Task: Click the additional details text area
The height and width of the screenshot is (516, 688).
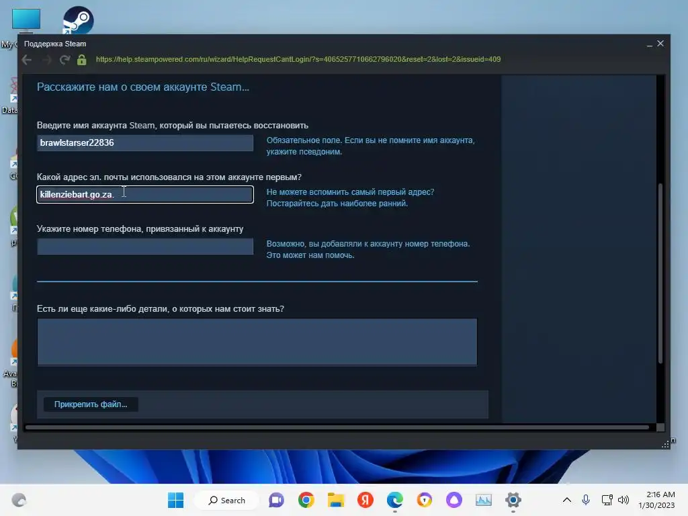Action: point(257,342)
